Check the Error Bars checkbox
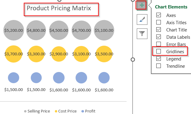Image resolution: width=191 pixels, height=114 pixels. (158, 44)
